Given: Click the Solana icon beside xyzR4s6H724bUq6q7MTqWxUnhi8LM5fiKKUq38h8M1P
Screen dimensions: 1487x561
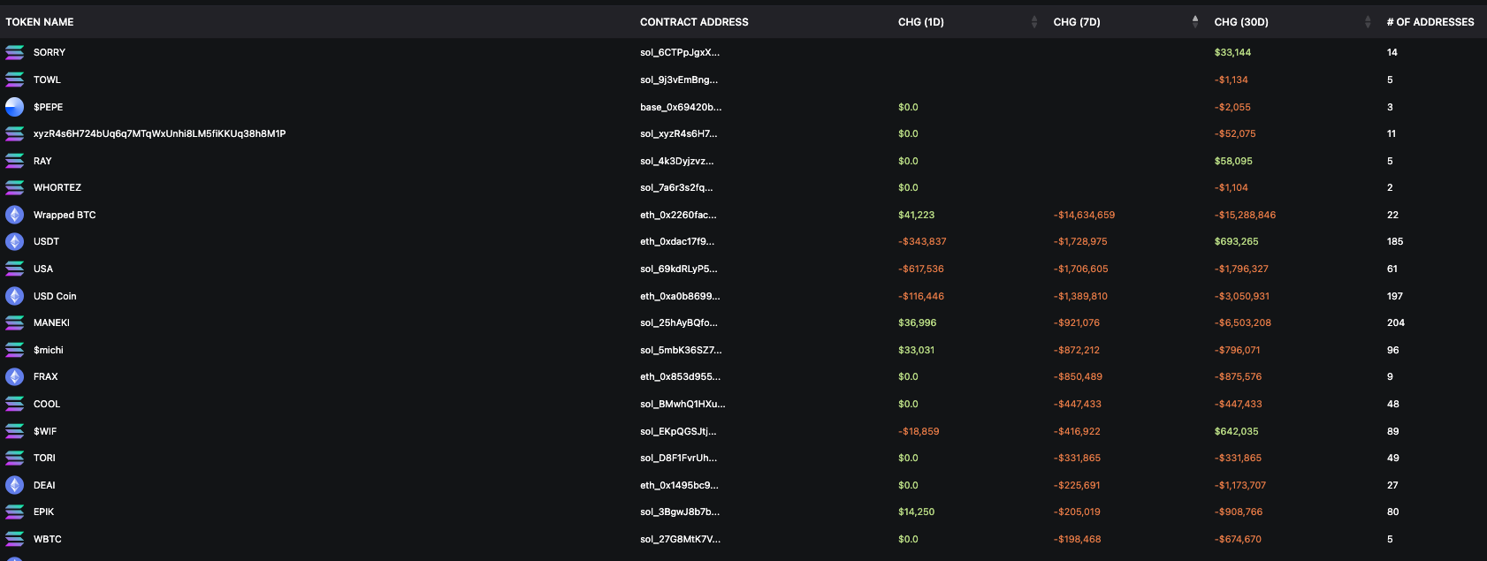Looking at the screenshot, I should (x=15, y=134).
